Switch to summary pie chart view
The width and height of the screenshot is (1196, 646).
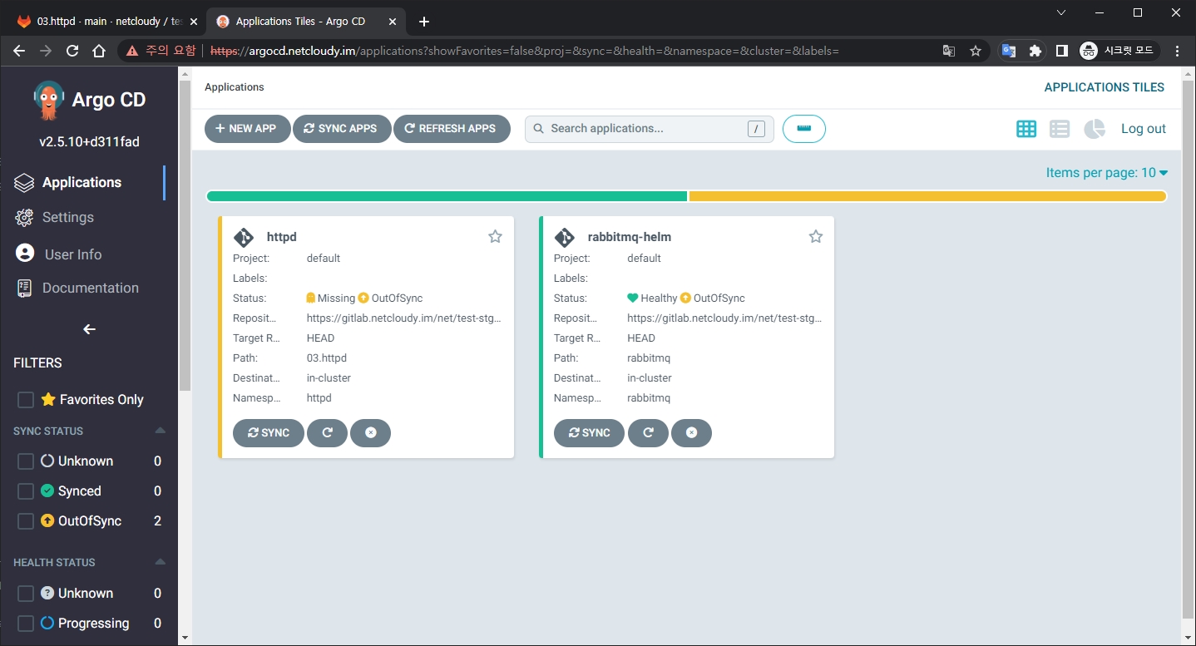pos(1095,129)
